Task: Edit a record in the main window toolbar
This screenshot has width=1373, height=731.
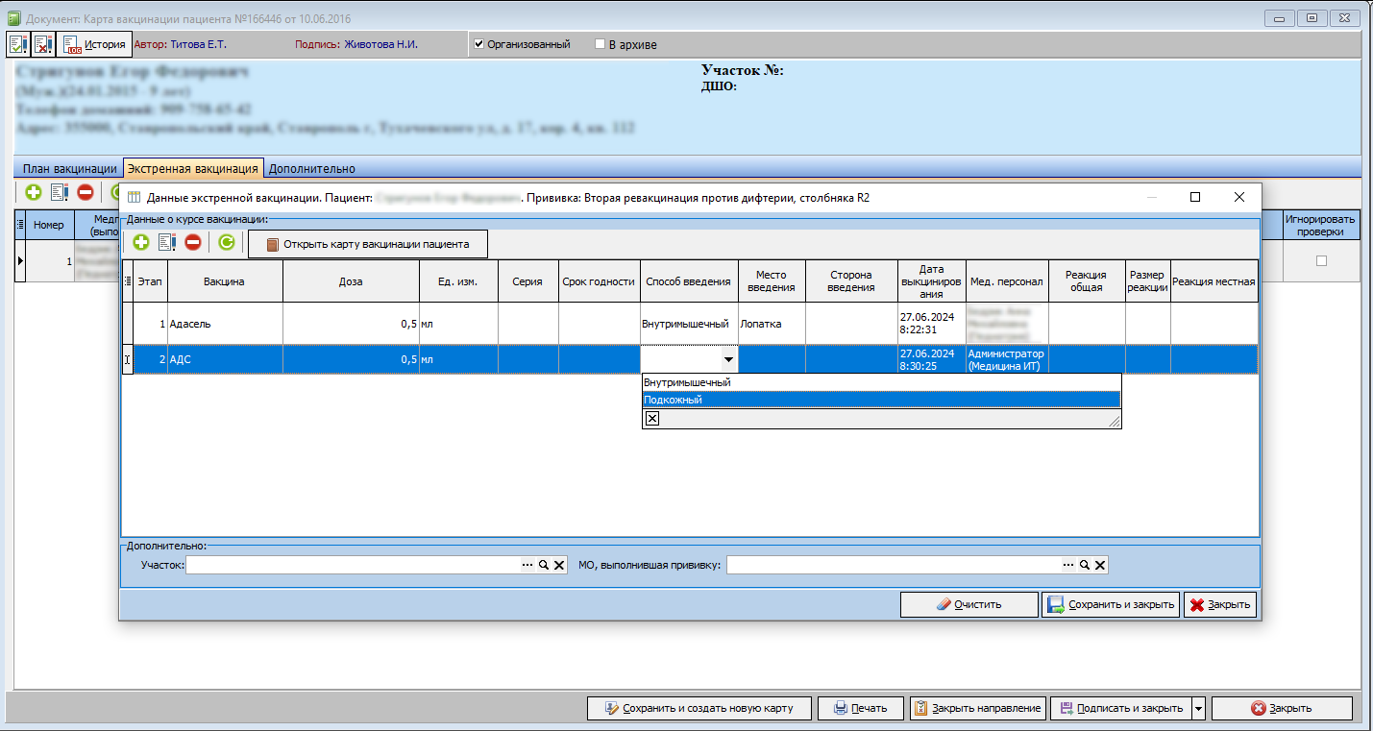Action: tap(60, 192)
